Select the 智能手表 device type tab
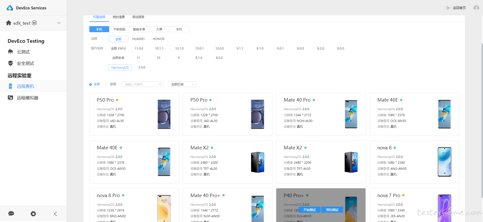 coord(139,29)
